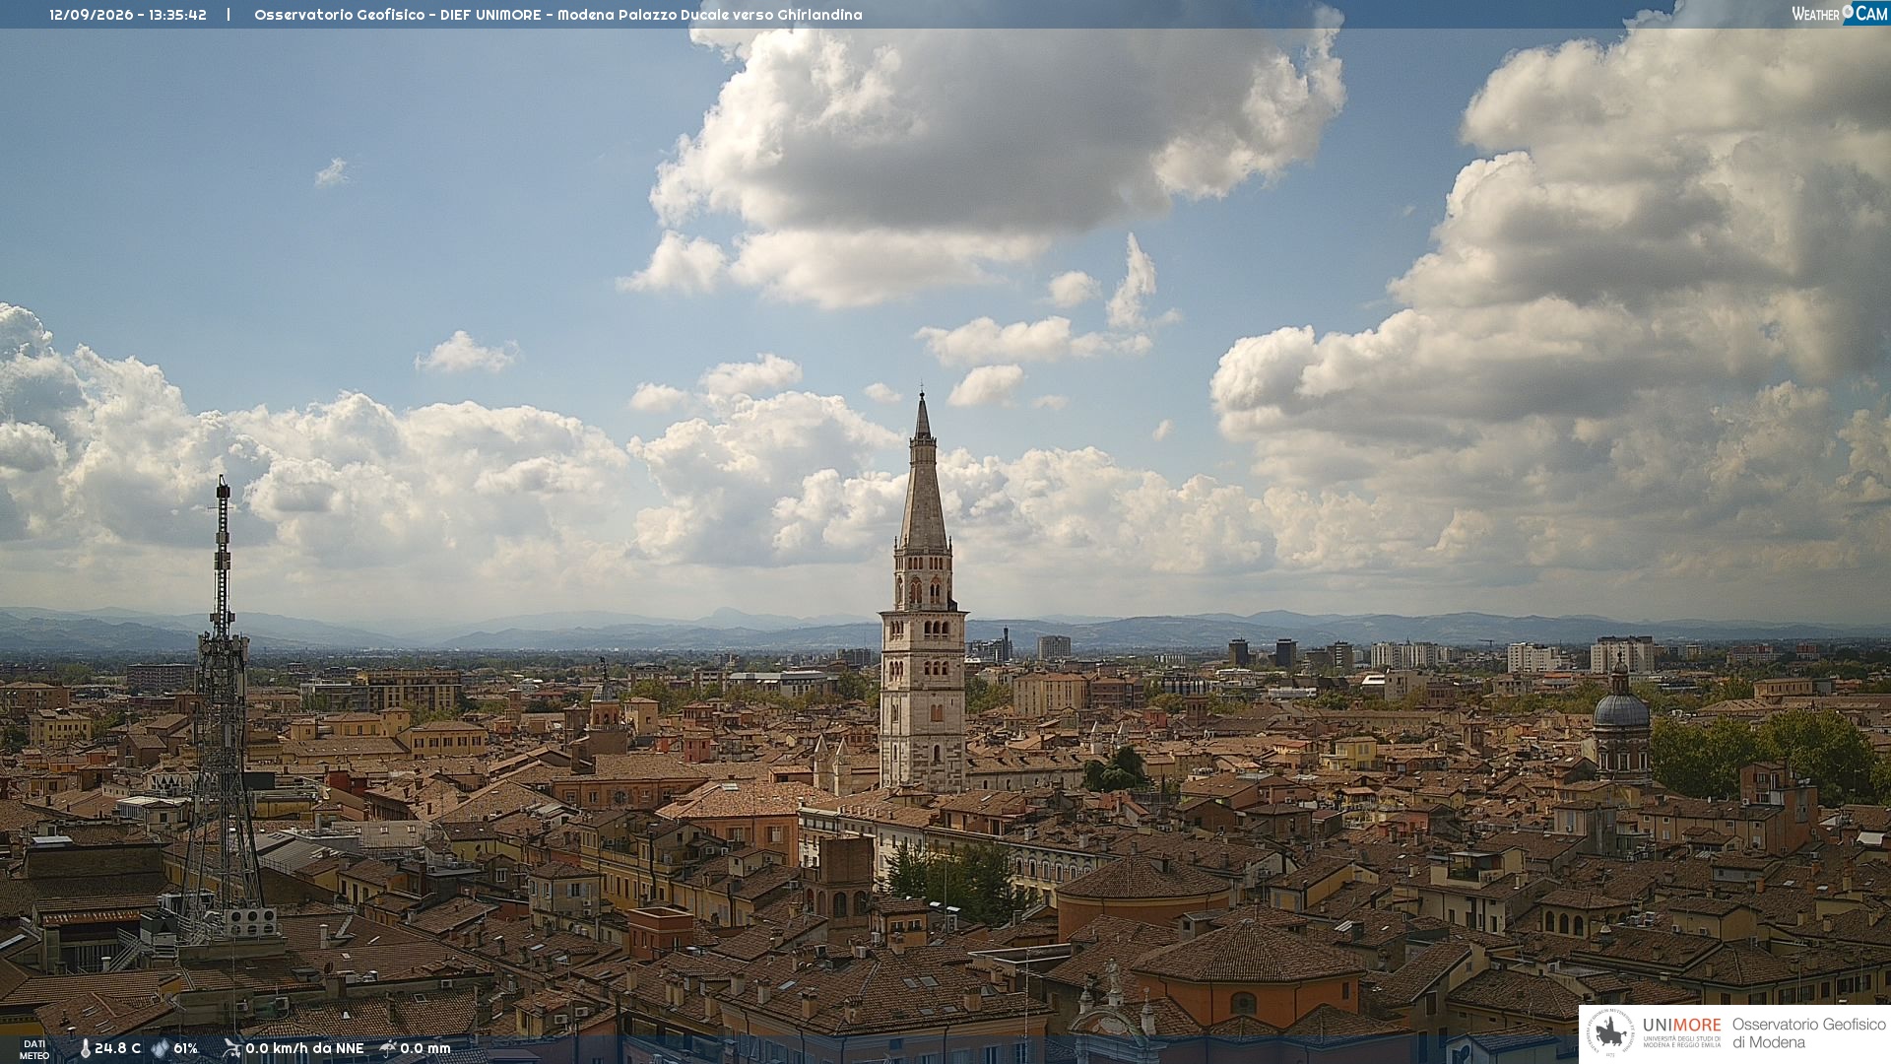Click the UNIMORE text logo
Image resolution: width=1891 pixels, height=1064 pixels.
click(1681, 1026)
